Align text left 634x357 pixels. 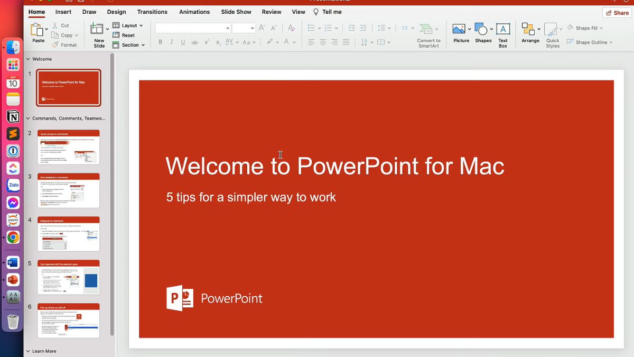coord(311,42)
